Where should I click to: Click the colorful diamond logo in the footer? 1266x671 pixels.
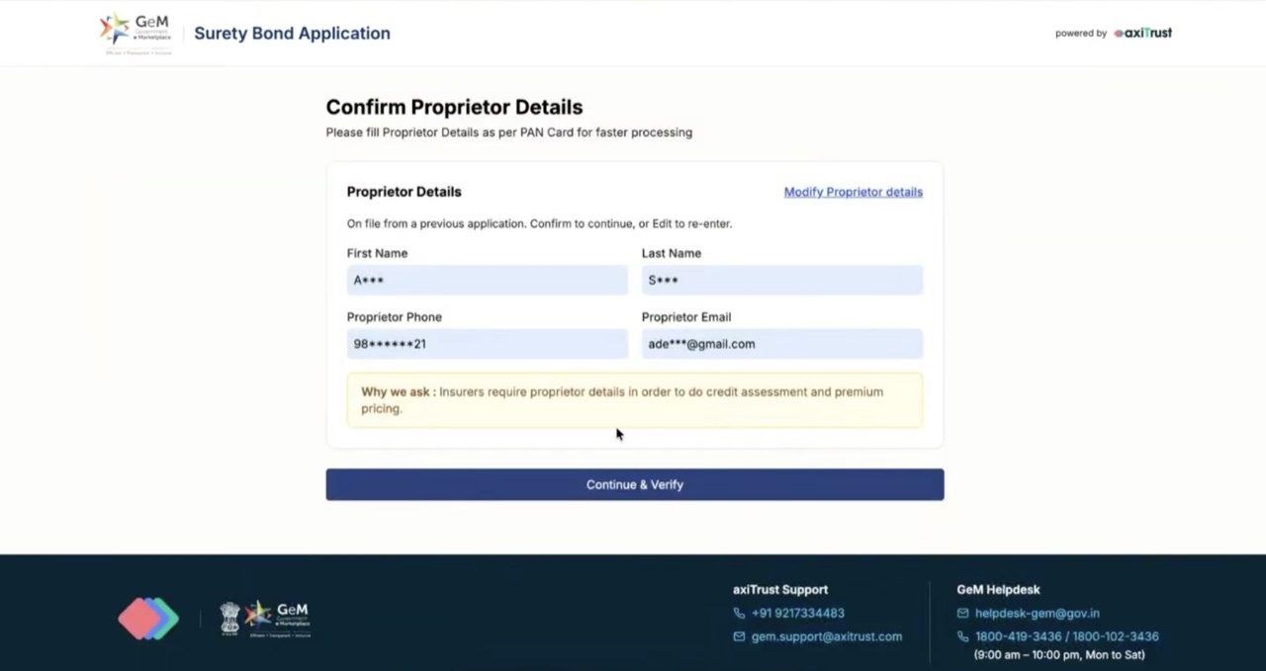(x=148, y=619)
